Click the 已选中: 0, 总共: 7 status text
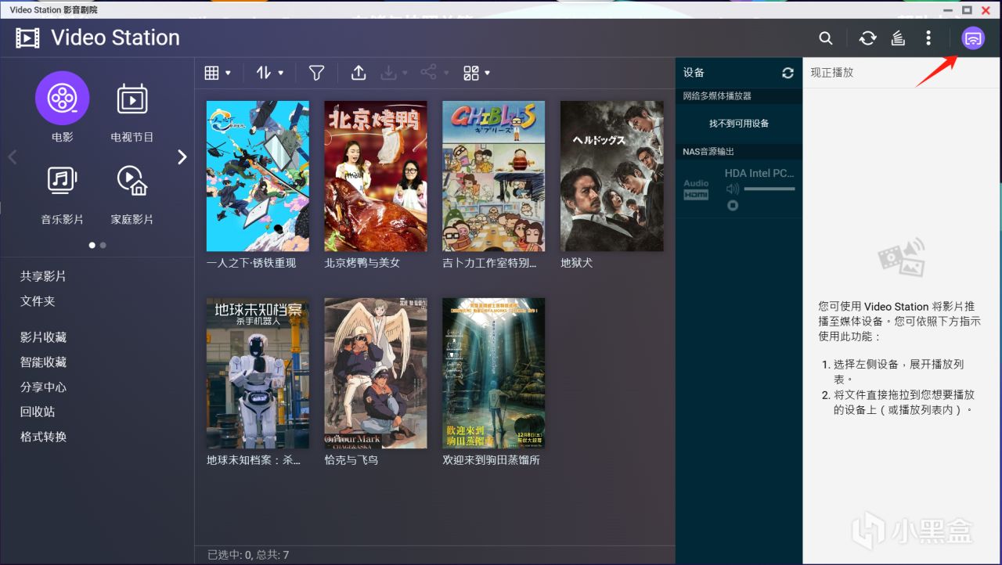This screenshot has width=1002, height=565. pyautogui.click(x=248, y=555)
